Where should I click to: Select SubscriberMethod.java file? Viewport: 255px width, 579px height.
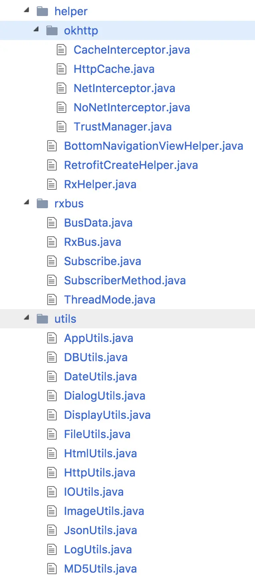coord(125,280)
